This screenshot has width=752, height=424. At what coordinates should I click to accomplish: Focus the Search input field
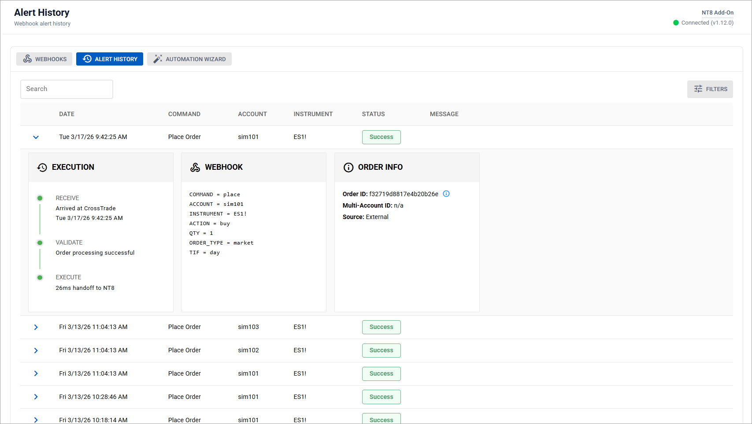tap(67, 89)
